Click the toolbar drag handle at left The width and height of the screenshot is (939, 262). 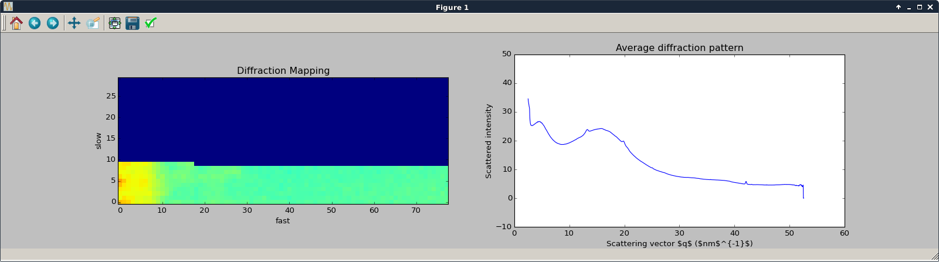click(x=4, y=23)
